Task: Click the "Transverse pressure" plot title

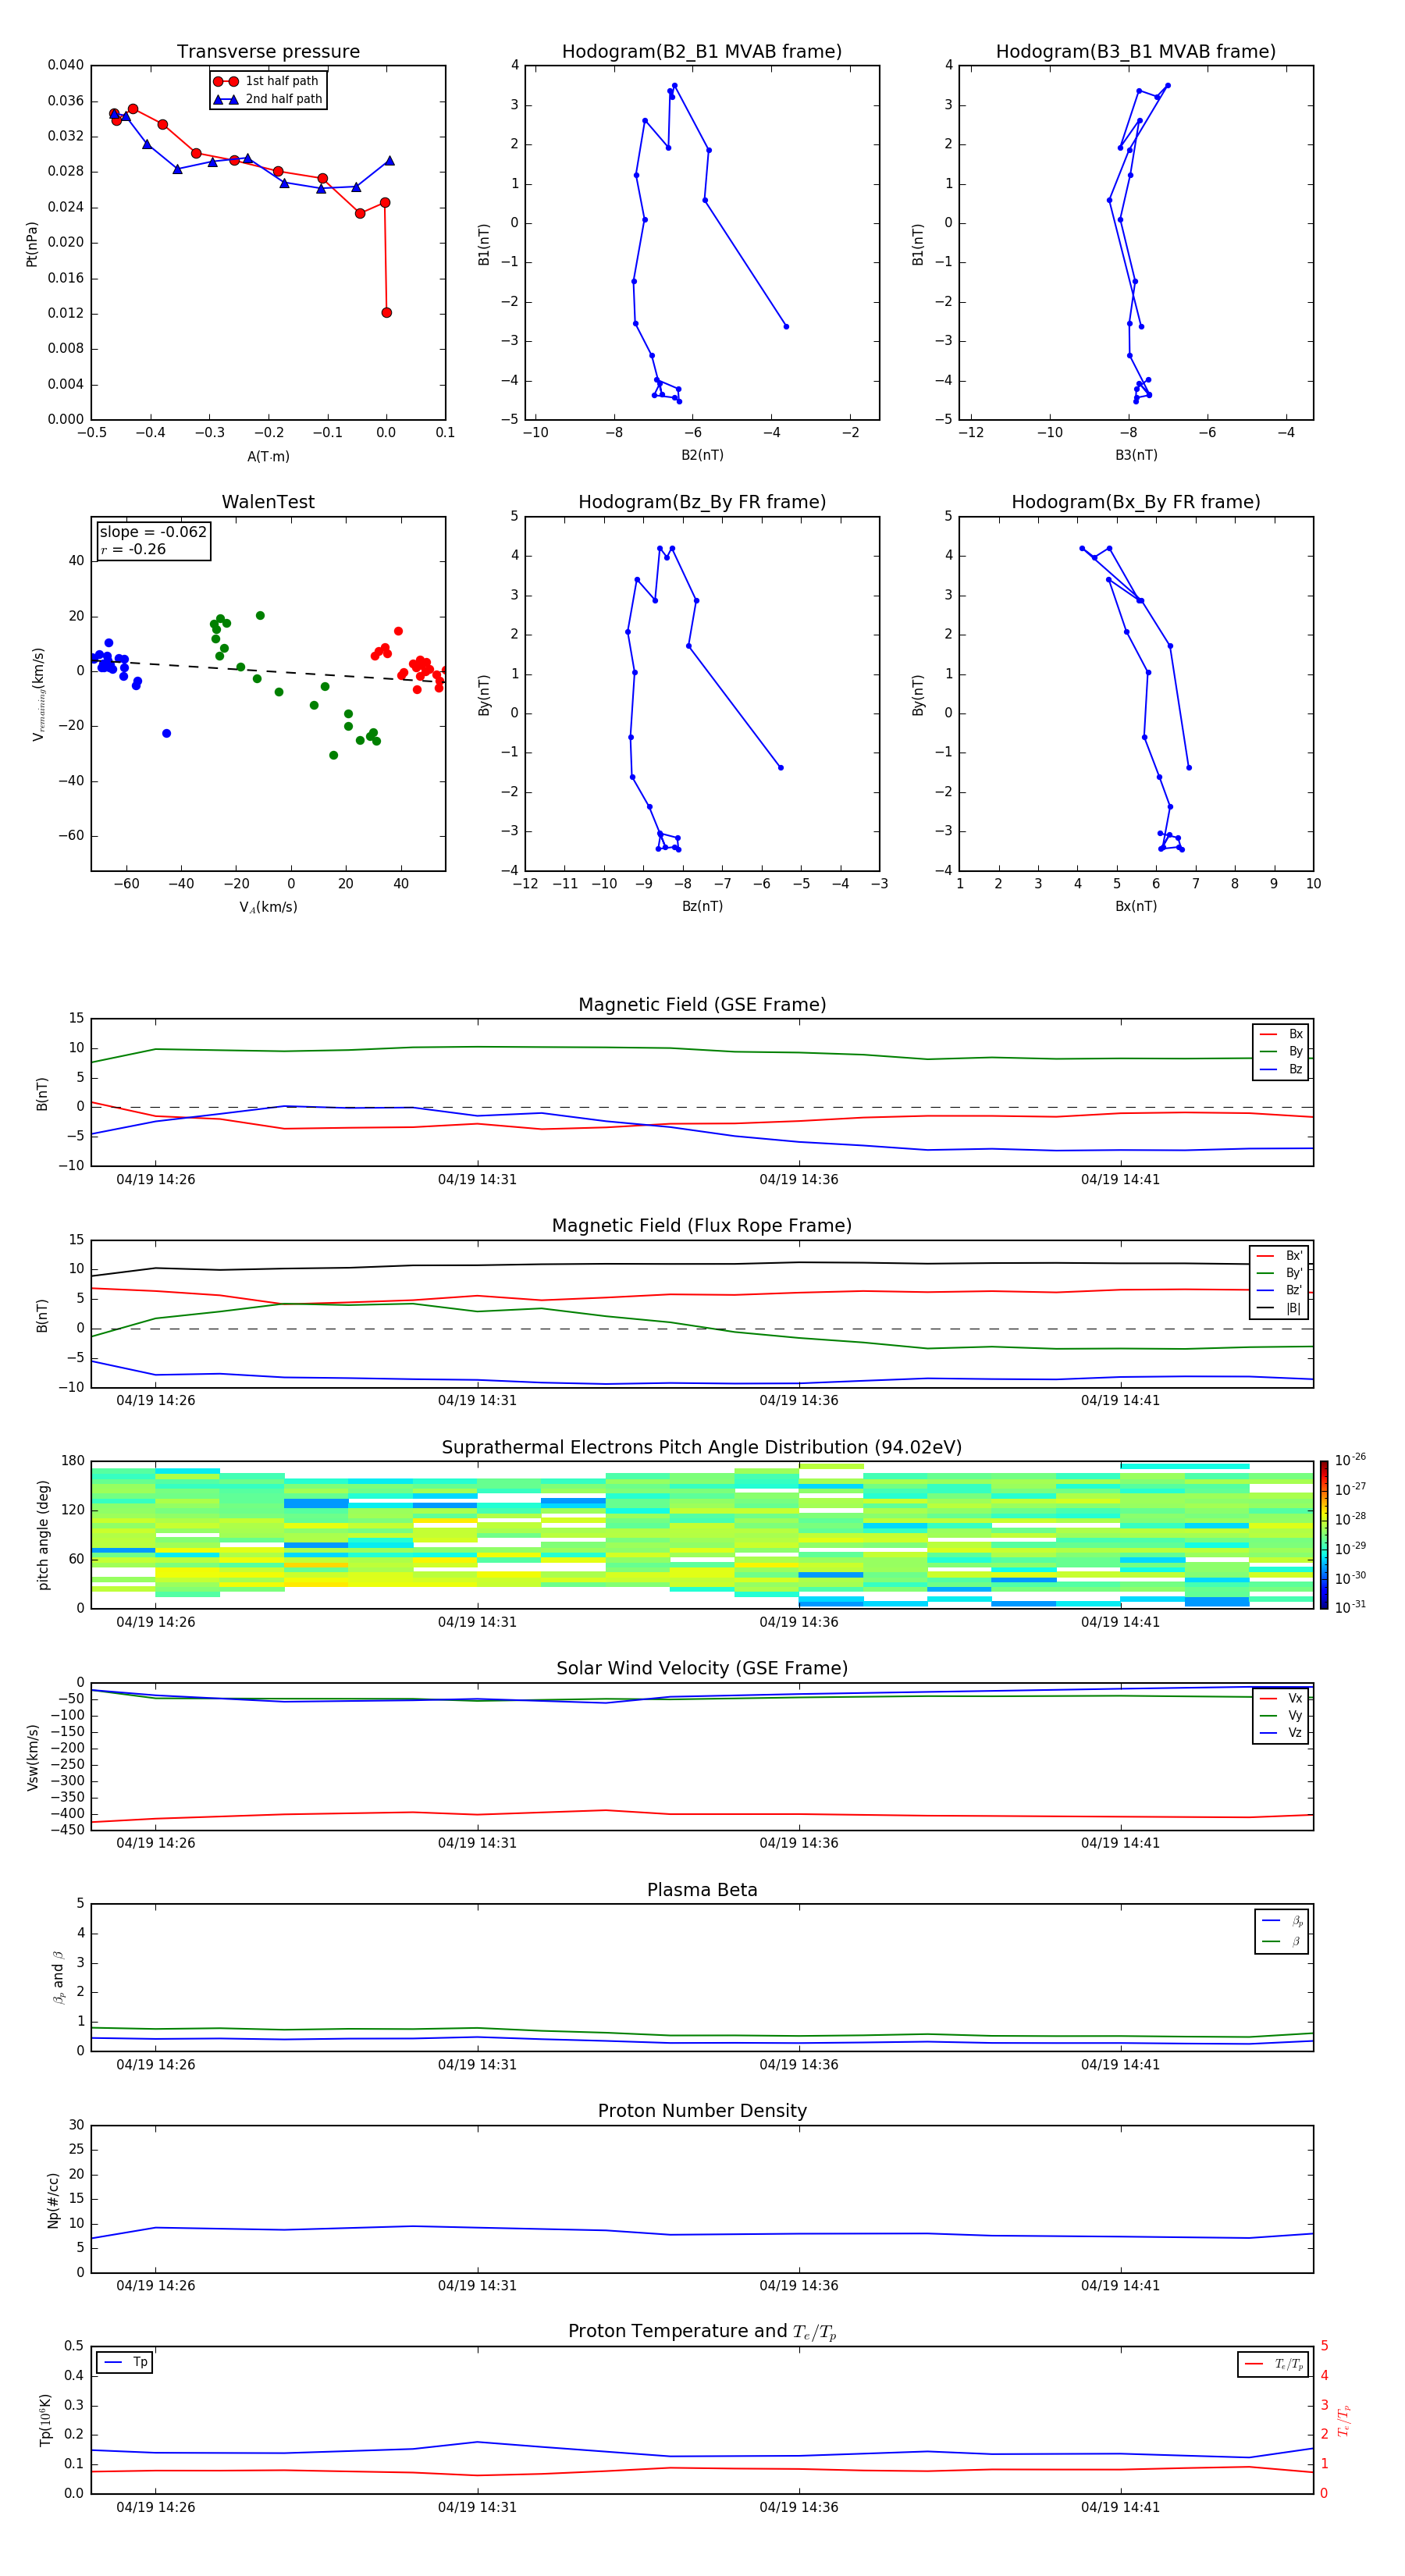Action: 268,52
